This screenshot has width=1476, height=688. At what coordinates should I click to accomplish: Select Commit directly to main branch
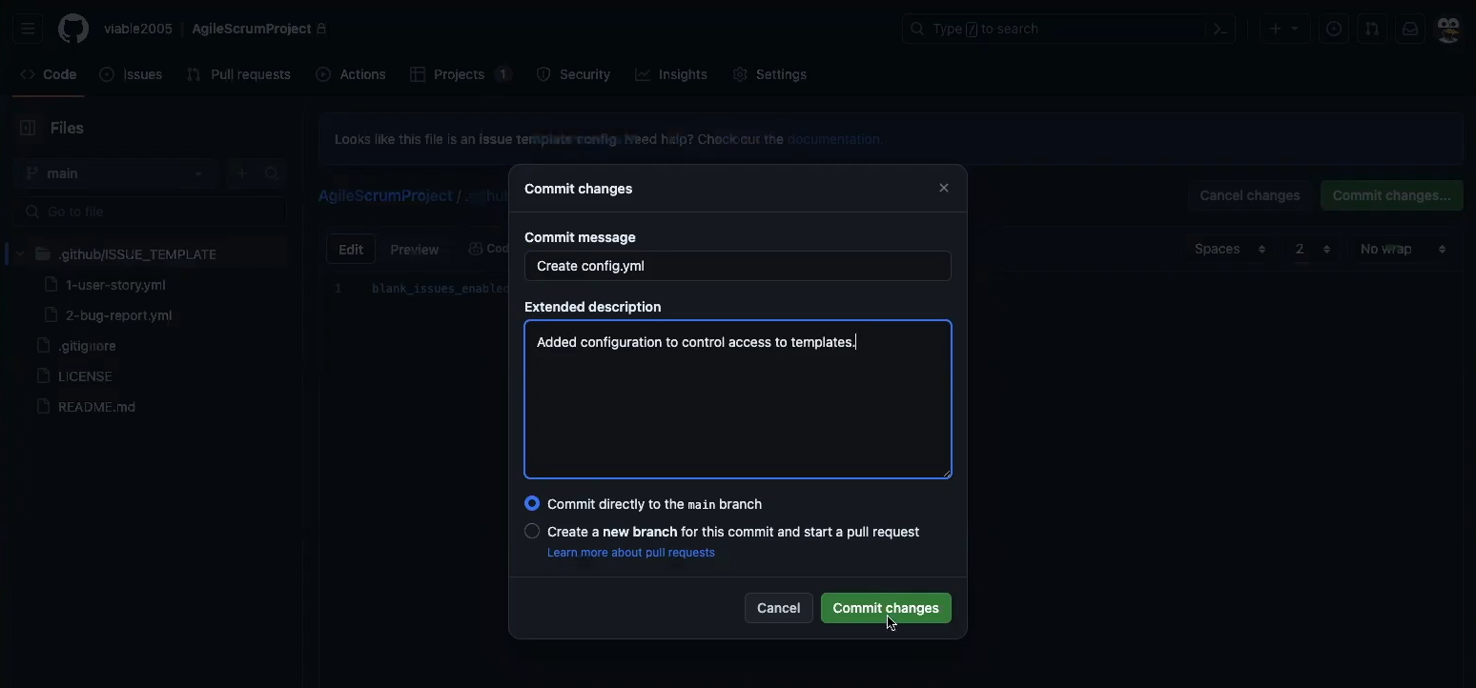(x=532, y=503)
